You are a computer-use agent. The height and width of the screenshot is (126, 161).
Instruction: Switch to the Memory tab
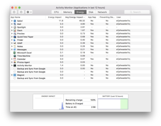(68, 12)
